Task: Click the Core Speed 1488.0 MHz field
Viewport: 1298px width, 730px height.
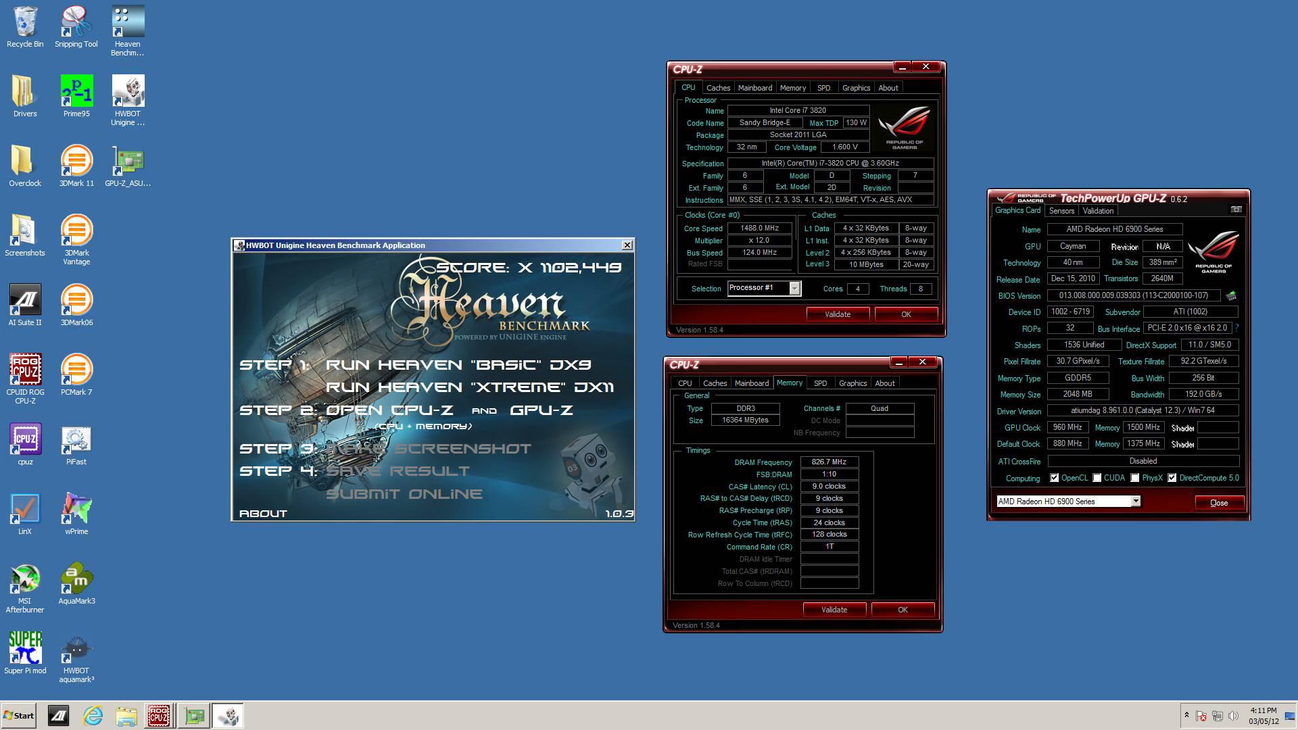Action: click(759, 228)
